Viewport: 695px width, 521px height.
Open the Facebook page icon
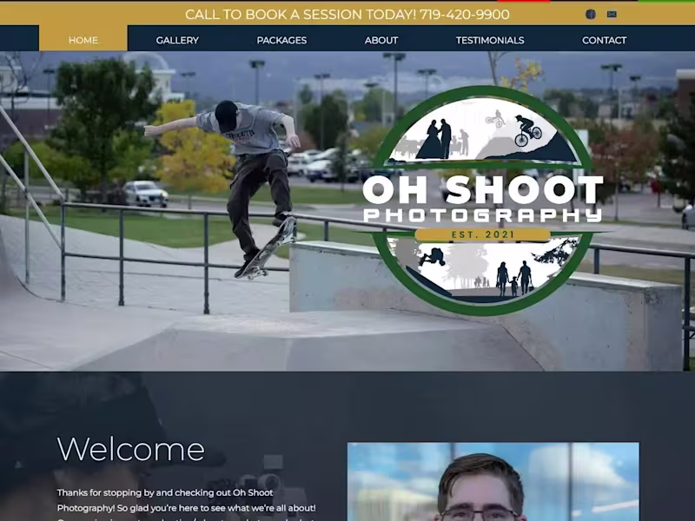click(x=589, y=14)
